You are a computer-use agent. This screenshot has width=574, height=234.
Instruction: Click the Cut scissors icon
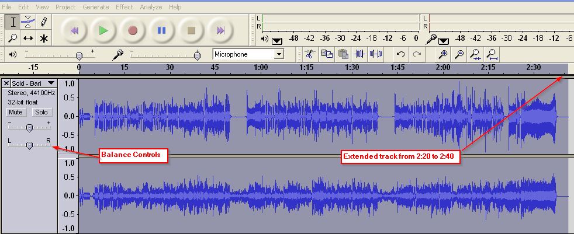pos(310,54)
